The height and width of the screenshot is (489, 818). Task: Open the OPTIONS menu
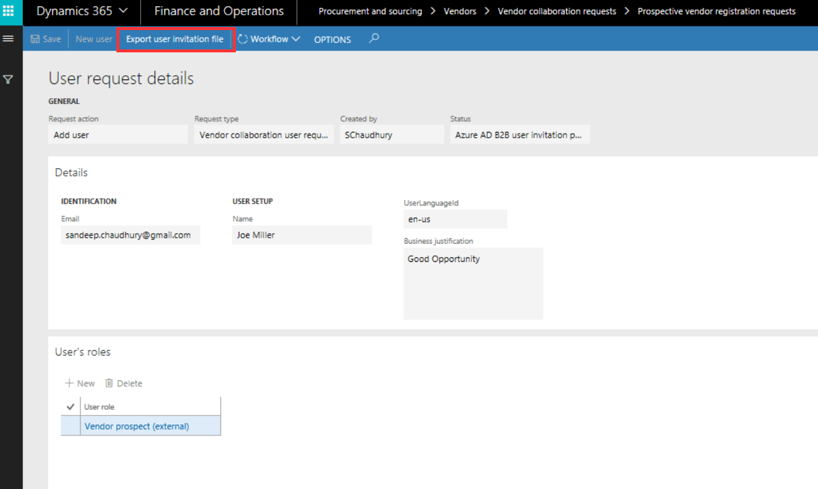pos(332,39)
